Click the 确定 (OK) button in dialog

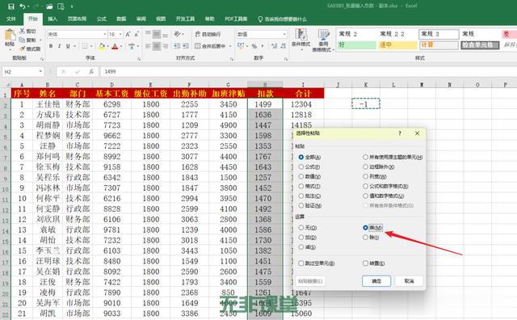[376, 281]
